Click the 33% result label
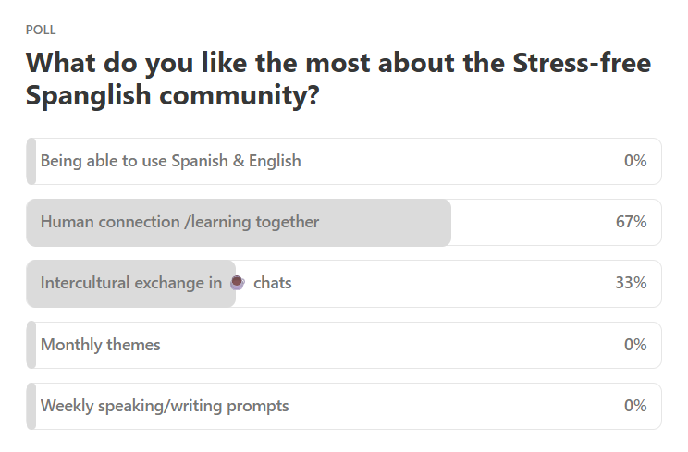The image size is (688, 452). [631, 283]
